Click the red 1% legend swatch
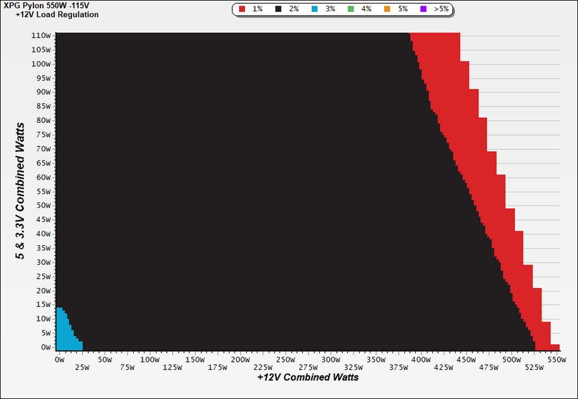Viewport: 578px width, 399px height. tap(242, 9)
